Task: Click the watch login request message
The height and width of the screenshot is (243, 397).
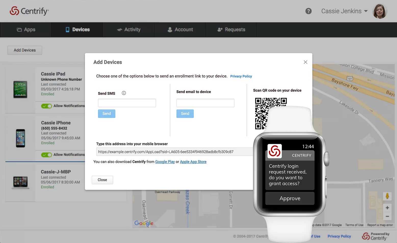Action: point(288,175)
